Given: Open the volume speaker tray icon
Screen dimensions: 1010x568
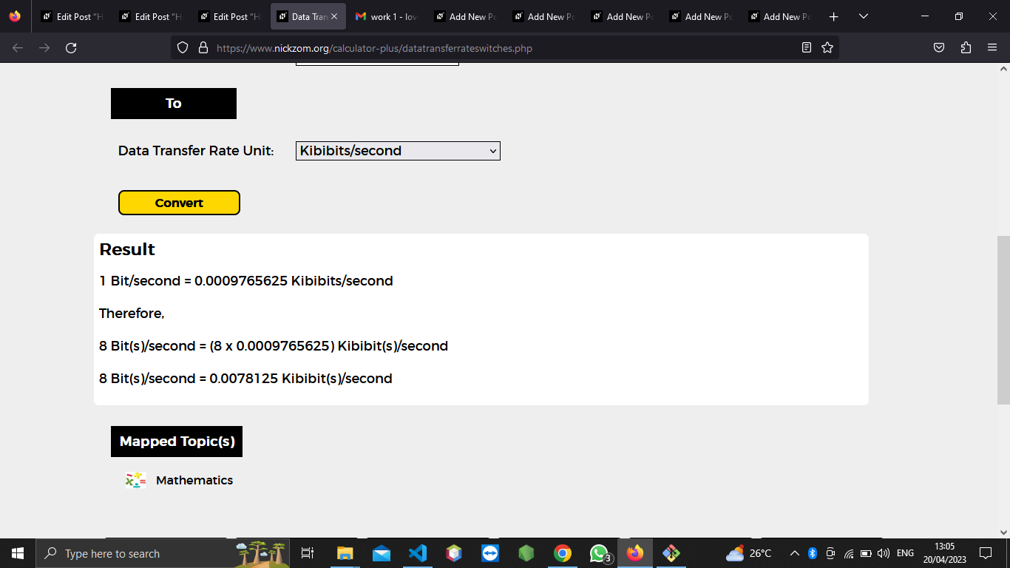Looking at the screenshot, I should 884,553.
